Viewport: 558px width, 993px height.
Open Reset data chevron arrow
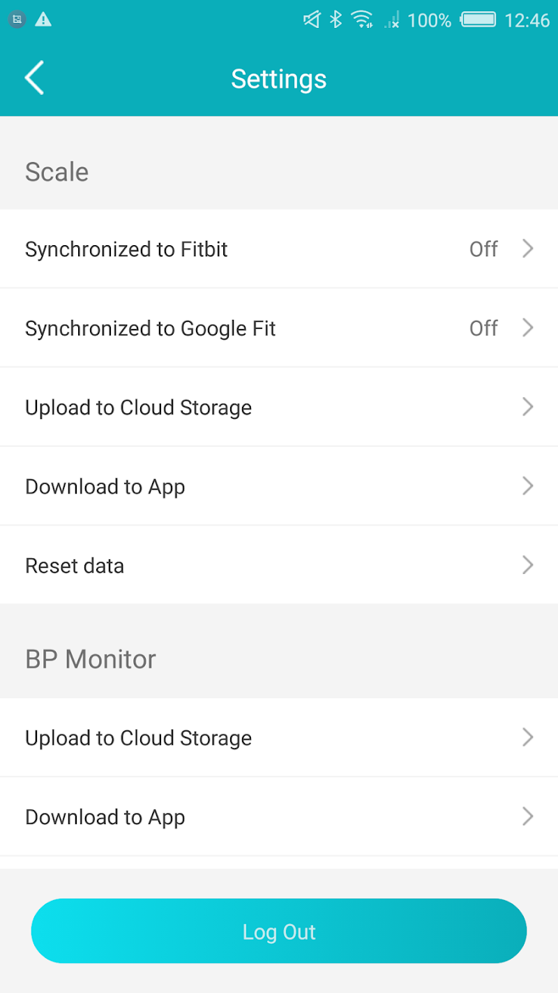(528, 565)
